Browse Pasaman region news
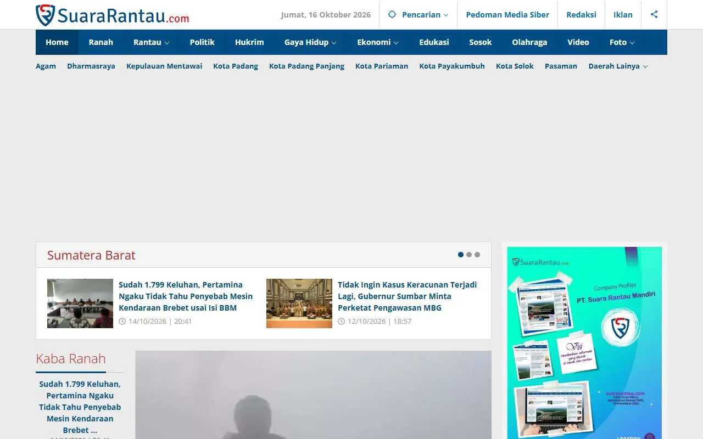 point(561,66)
